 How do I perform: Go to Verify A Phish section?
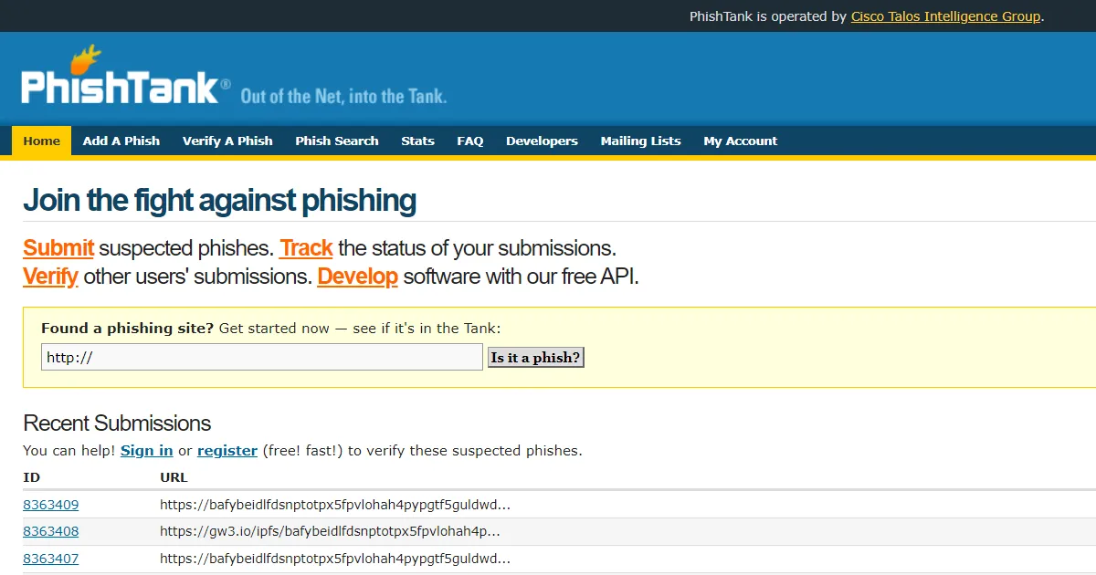click(x=227, y=141)
